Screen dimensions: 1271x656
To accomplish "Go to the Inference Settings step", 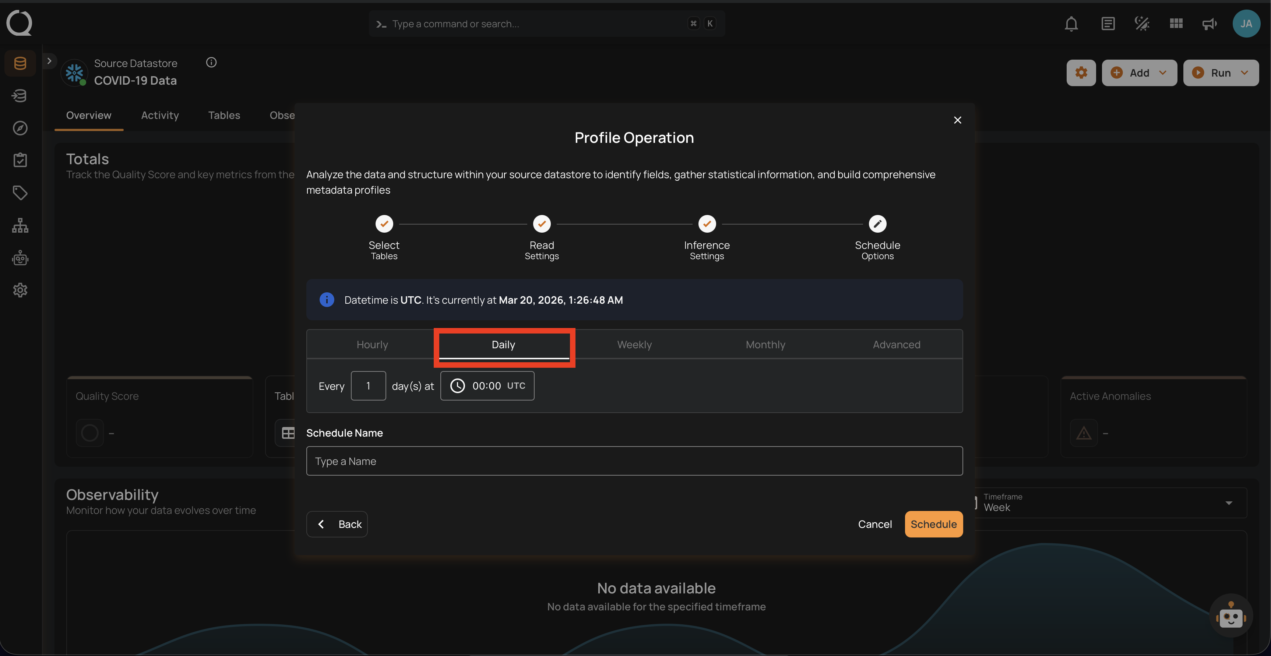I will (707, 224).
